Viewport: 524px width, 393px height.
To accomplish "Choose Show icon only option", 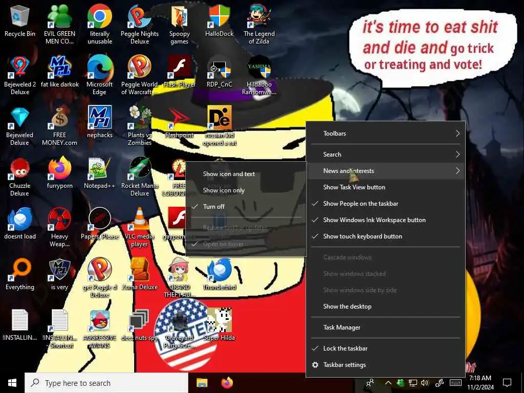I will [x=246, y=190].
